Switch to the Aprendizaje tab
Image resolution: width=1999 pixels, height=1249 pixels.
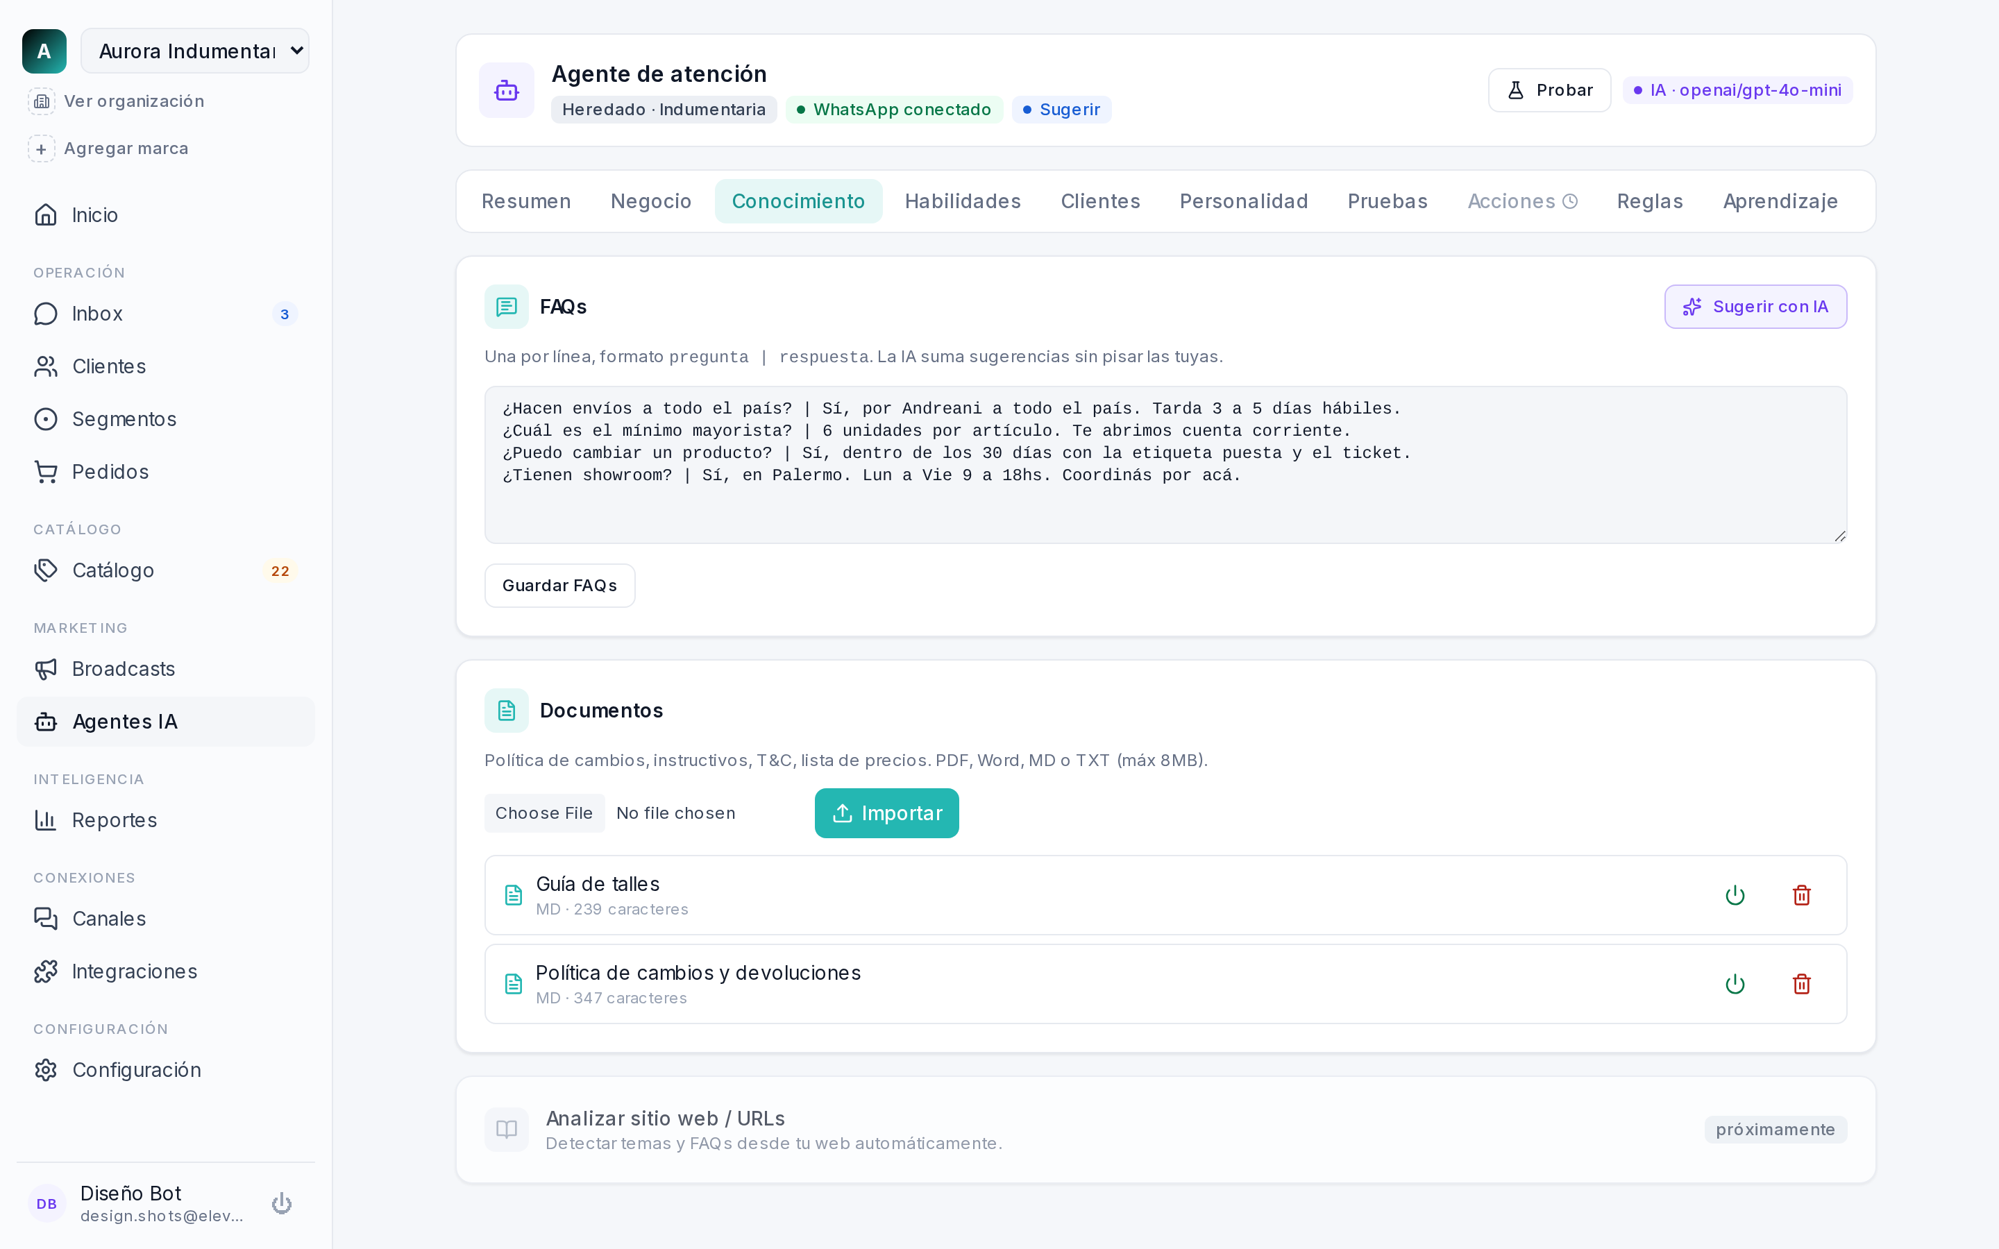click(1780, 201)
